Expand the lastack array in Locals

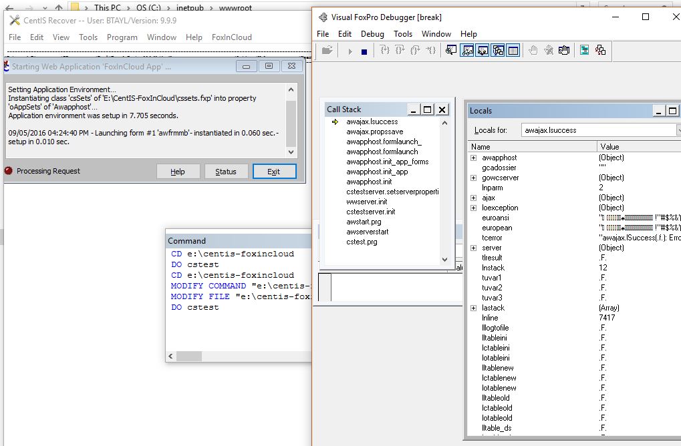click(x=473, y=308)
